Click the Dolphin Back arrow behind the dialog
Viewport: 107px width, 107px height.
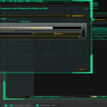click(x=10, y=19)
